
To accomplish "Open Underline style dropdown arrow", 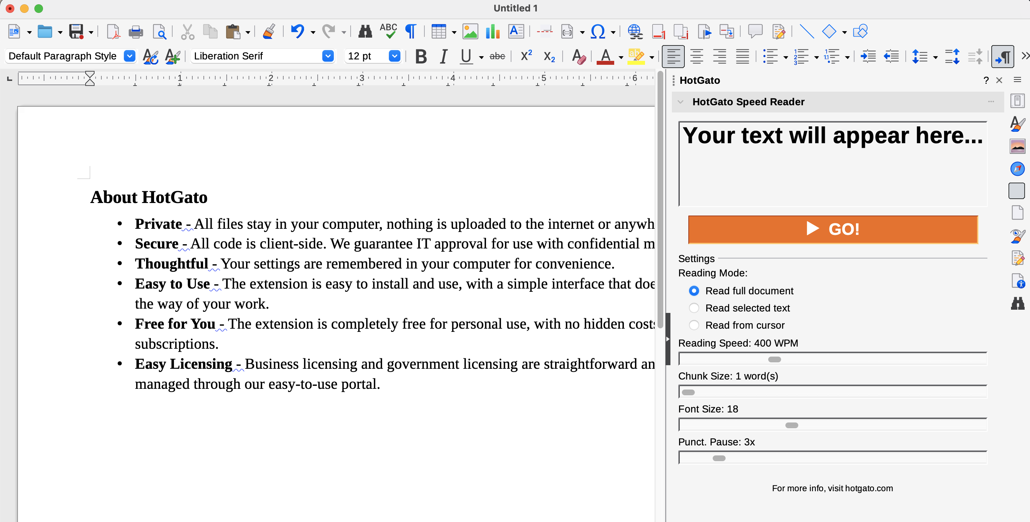I will tap(481, 57).
